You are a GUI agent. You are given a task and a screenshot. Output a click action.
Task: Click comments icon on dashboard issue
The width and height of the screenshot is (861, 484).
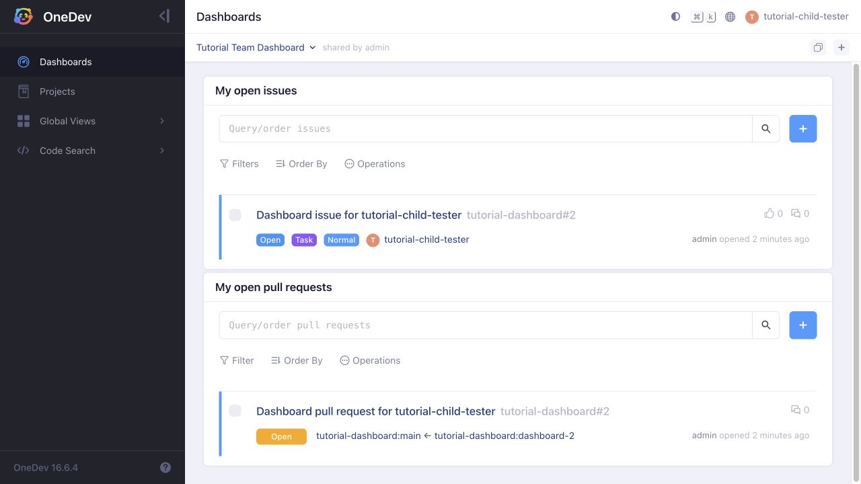point(796,214)
